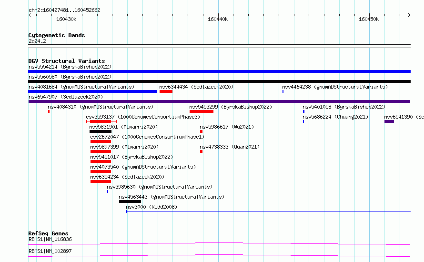This screenshot has height=262, width=424.
Task: Click nsv3000 (Kidd2008) label
Action: pos(151,207)
